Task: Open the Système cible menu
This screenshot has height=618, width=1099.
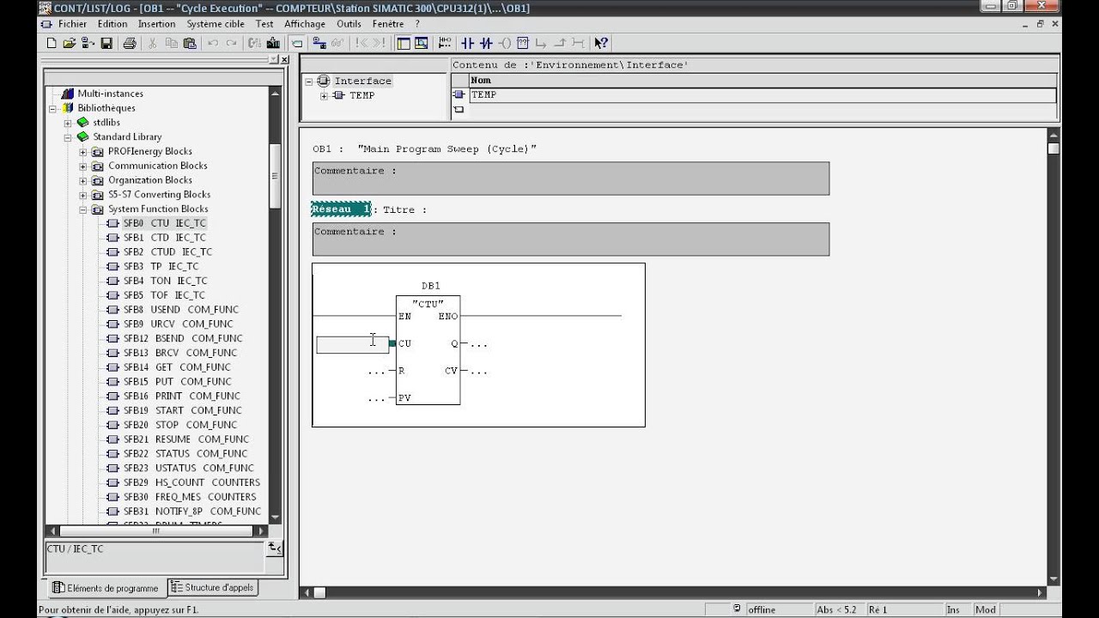Action: tap(216, 24)
